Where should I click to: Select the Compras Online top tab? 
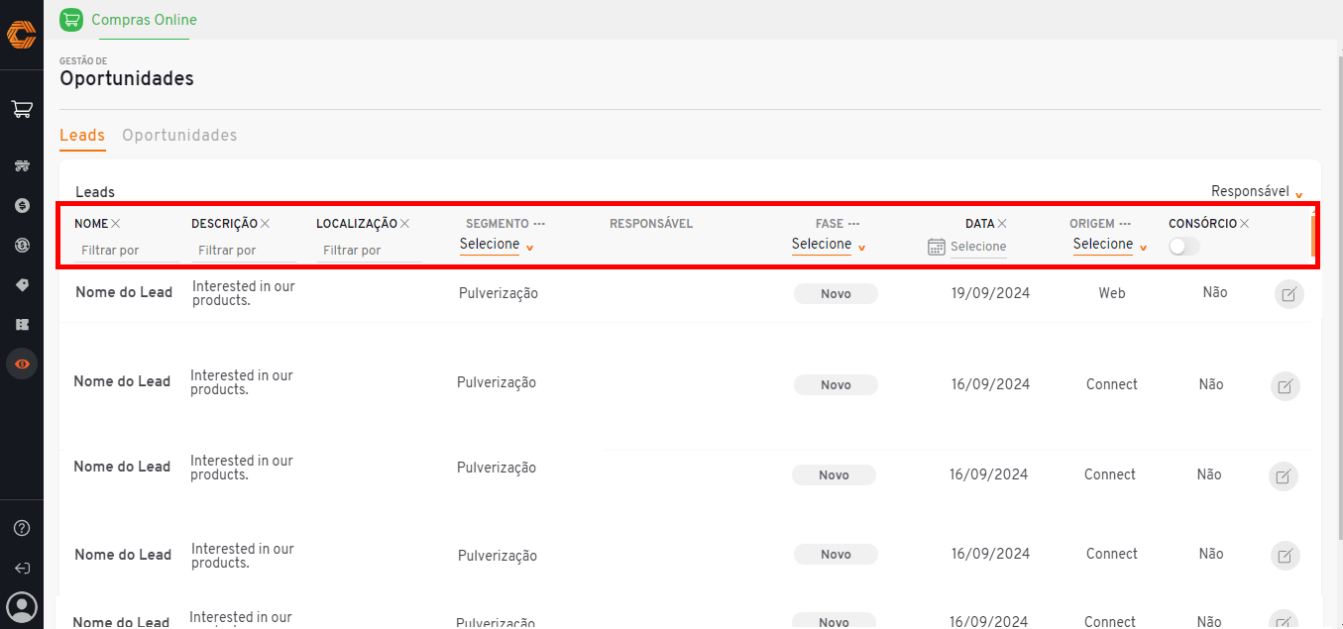pos(144,20)
